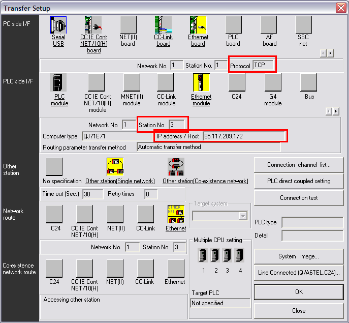Image resolution: width=349 pixels, height=323 pixels.
Task: Select CPU number 1 in Multiple CPU setting
Action: [x=203, y=255]
